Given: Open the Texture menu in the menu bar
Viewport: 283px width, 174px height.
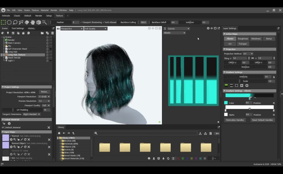Looking at the screenshot, I should tap(35, 10).
